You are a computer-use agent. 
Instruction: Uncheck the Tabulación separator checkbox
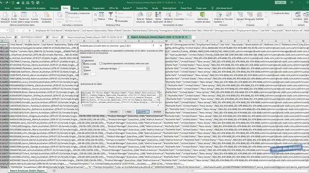point(83,61)
